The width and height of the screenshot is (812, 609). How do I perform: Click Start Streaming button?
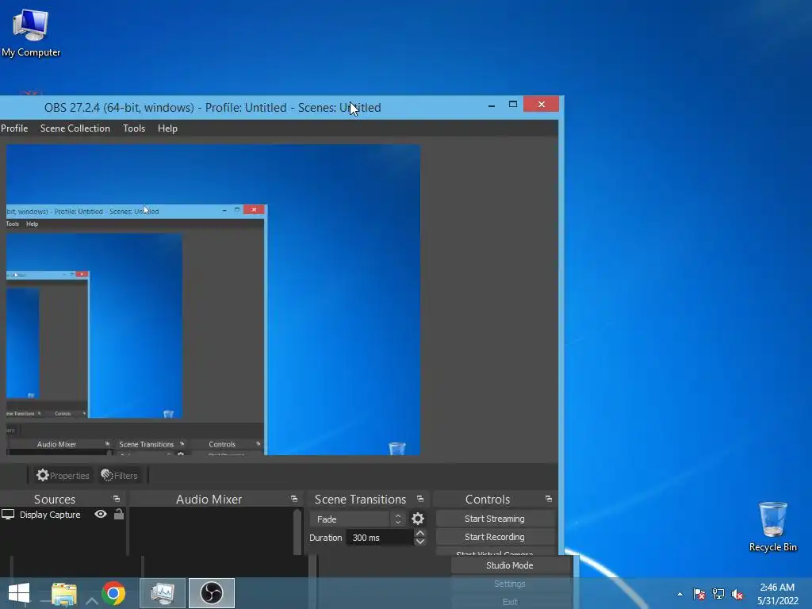(495, 519)
